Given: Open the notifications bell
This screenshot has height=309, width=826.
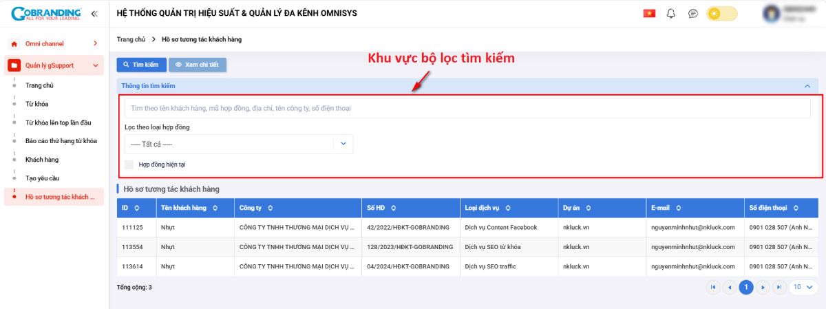Looking at the screenshot, I should point(671,14).
